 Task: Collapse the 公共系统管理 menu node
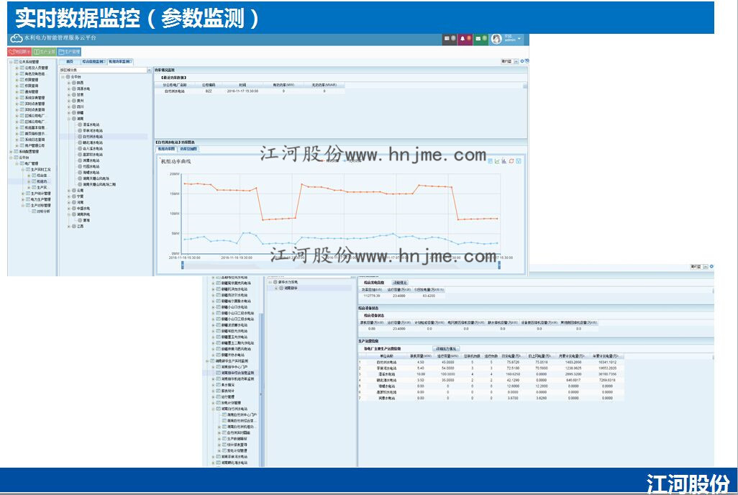click(x=10, y=62)
